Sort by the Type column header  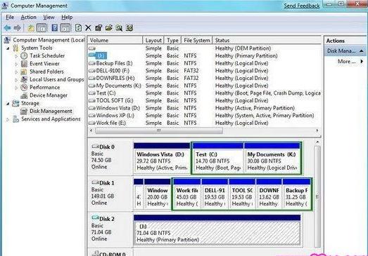172,40
